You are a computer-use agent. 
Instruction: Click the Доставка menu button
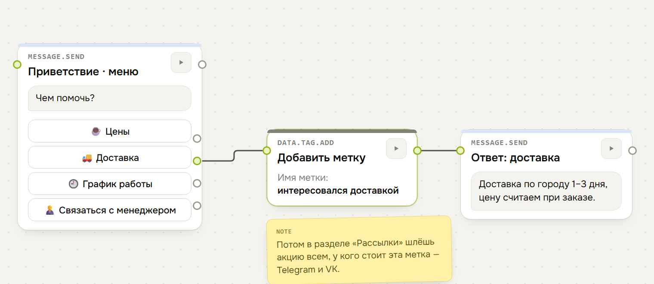(110, 157)
